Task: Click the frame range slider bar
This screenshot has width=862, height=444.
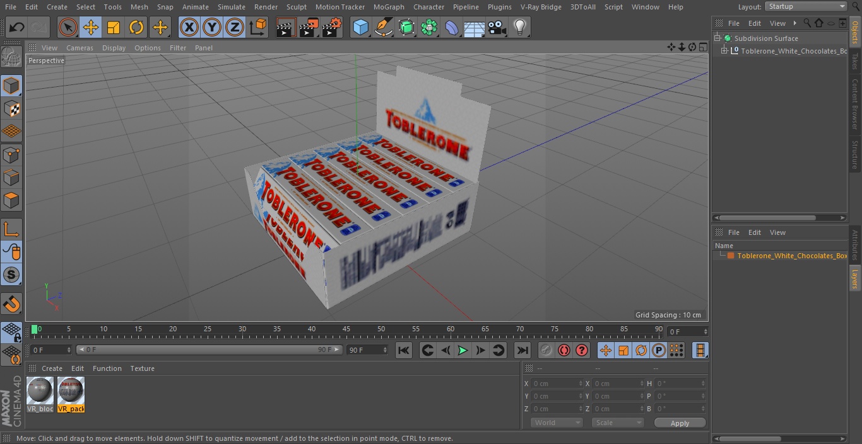Action: click(210, 350)
